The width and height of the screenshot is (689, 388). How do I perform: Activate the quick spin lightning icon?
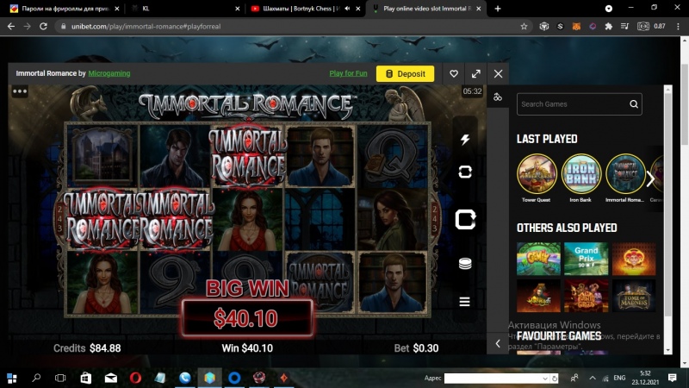[x=465, y=140]
